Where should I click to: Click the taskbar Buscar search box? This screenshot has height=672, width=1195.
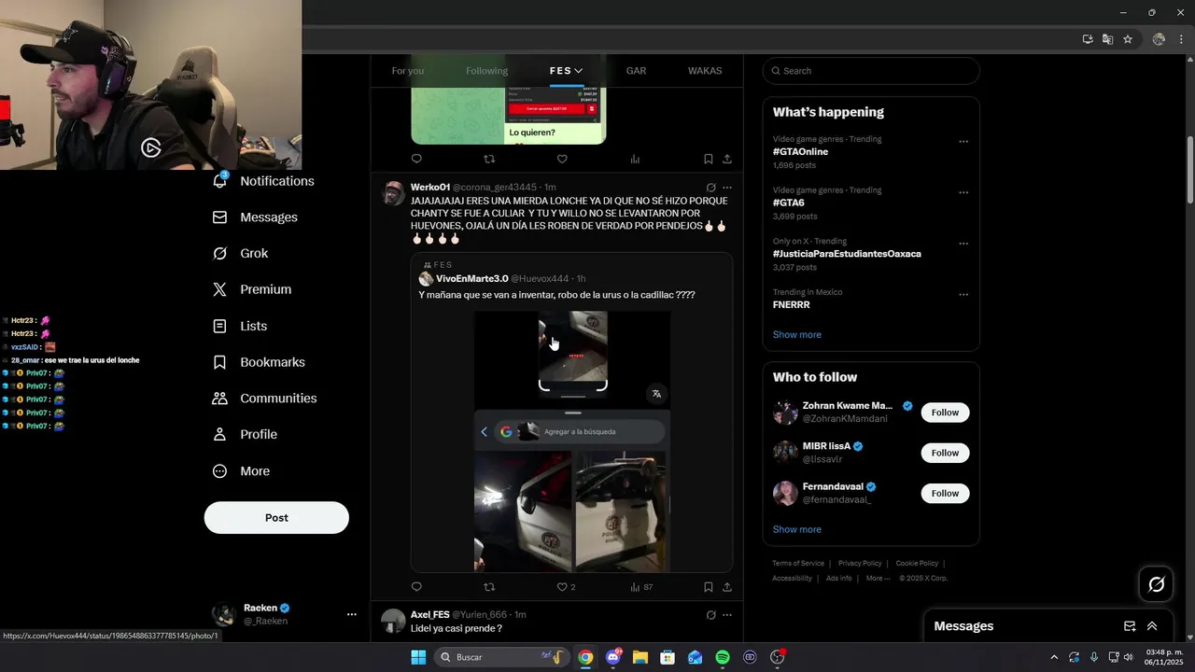coord(503,657)
